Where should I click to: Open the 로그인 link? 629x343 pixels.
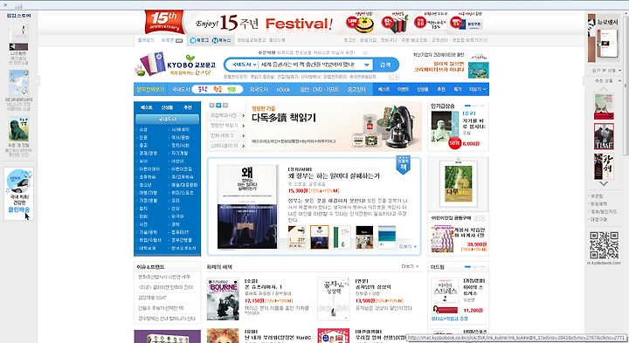pyautogui.click(x=349, y=40)
